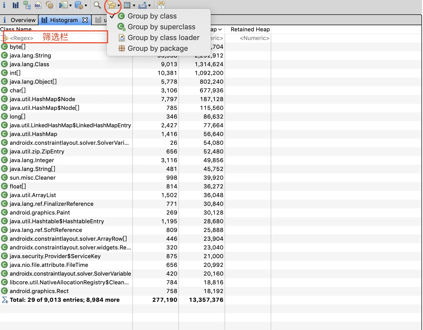
Task: Open the run reports dropdown arrow
Action: click(x=70, y=5)
